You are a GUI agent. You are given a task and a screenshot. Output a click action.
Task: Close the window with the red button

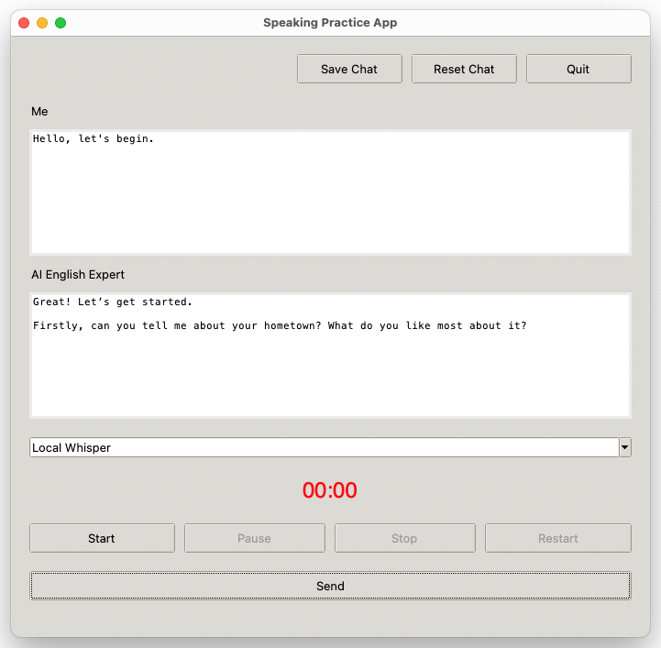pos(24,23)
